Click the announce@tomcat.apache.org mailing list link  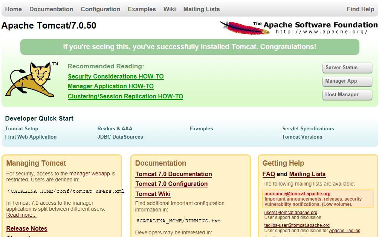coord(297,194)
